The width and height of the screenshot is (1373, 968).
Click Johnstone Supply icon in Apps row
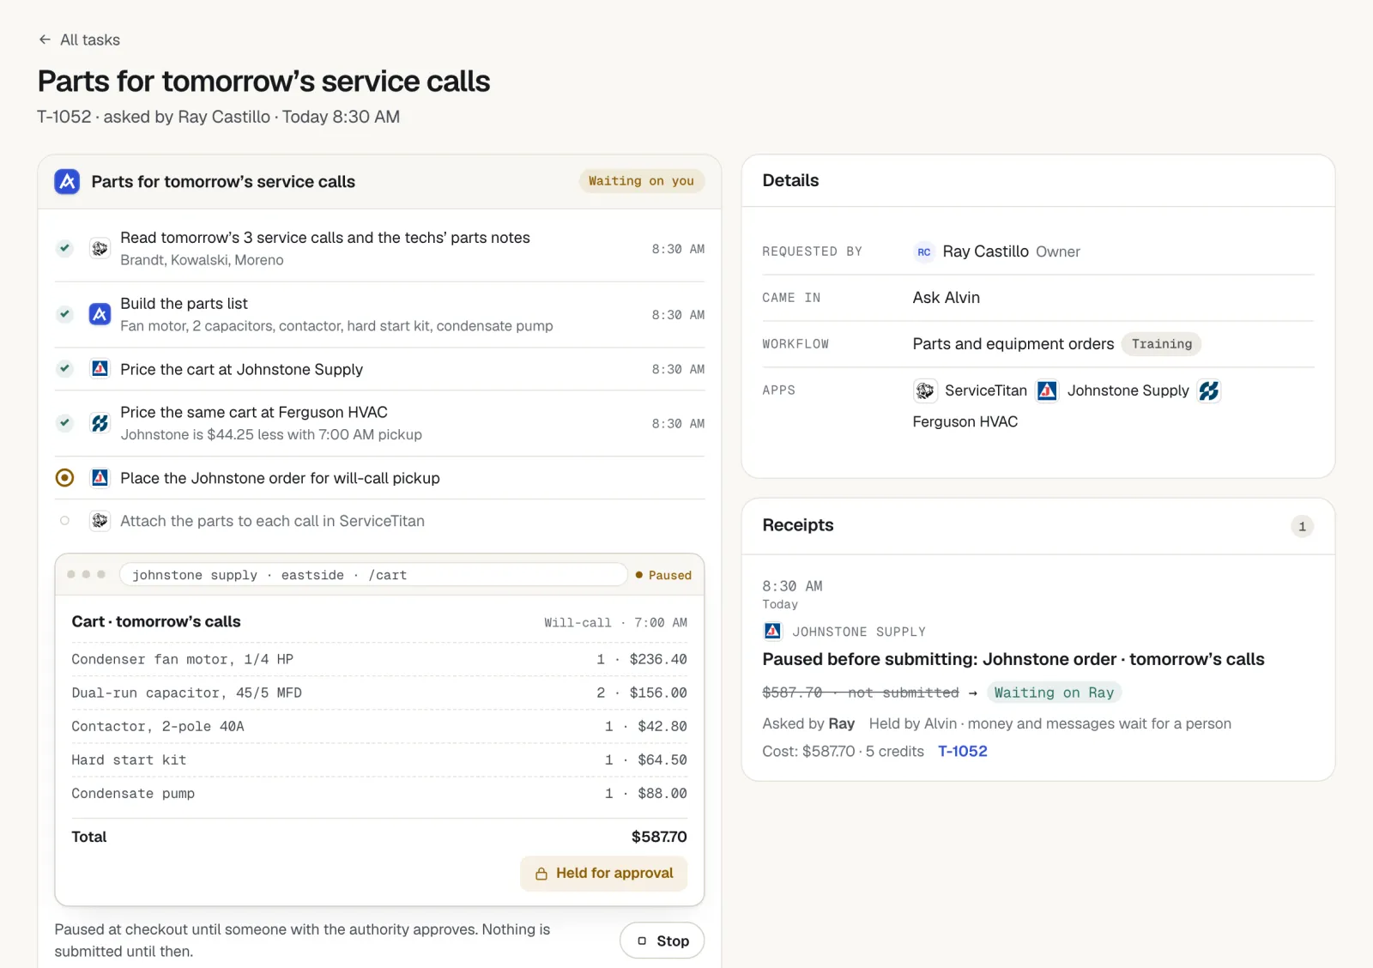1047,390
